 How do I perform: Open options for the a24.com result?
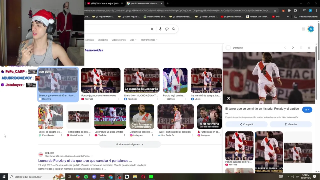pyautogui.click(x=92, y=156)
